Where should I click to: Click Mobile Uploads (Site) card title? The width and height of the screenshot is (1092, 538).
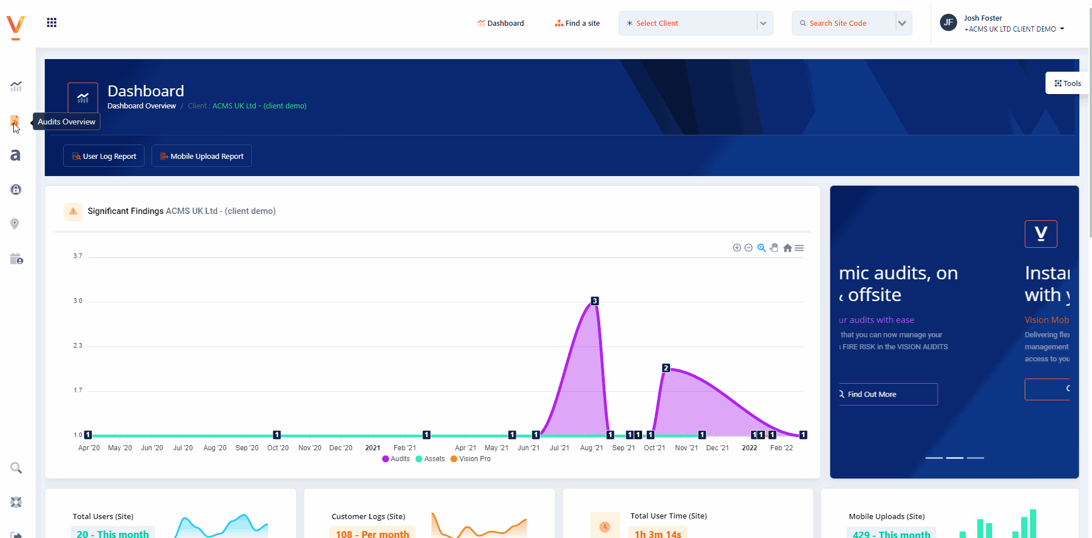click(887, 517)
